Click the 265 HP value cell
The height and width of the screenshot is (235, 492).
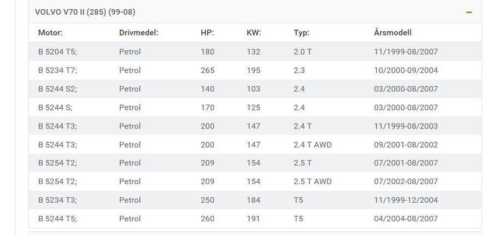tap(208, 70)
